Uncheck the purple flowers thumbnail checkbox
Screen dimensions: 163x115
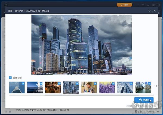click(x=113, y=83)
